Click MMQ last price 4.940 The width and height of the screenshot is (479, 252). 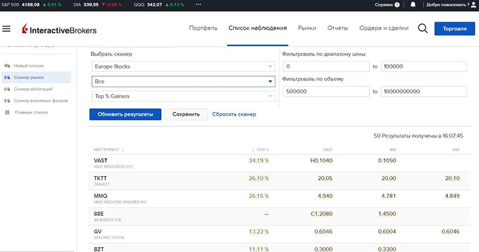pyautogui.click(x=325, y=196)
